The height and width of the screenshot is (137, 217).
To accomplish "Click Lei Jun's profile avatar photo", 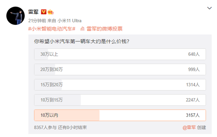I will click(x=16, y=16).
